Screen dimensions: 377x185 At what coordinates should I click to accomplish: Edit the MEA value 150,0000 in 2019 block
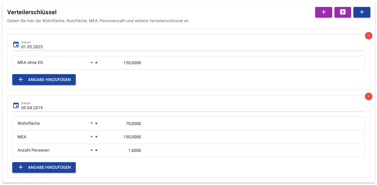[120, 137]
